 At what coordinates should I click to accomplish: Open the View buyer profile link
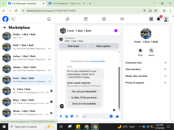pos(97,61)
